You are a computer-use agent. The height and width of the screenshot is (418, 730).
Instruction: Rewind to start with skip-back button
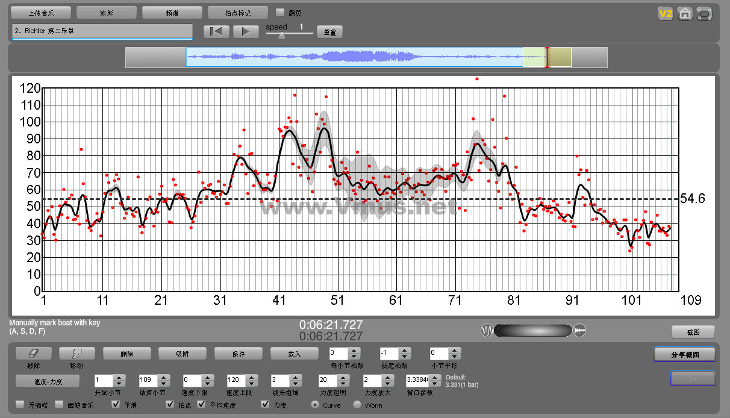[217, 32]
